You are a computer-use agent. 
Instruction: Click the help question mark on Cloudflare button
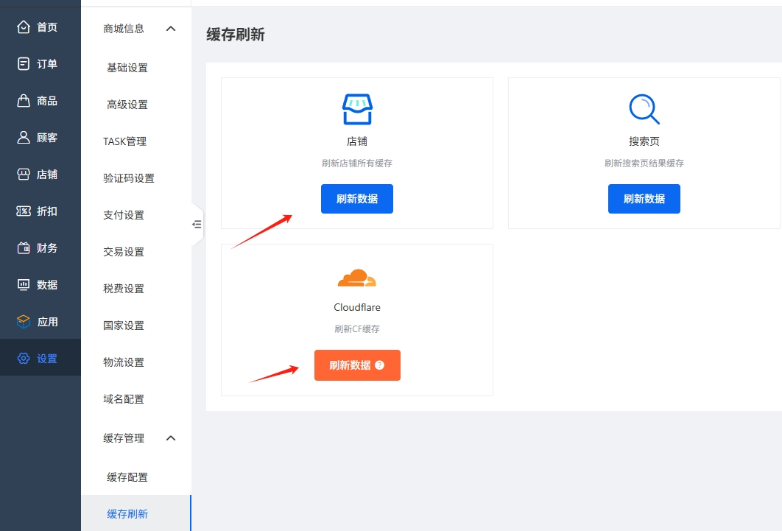(380, 365)
